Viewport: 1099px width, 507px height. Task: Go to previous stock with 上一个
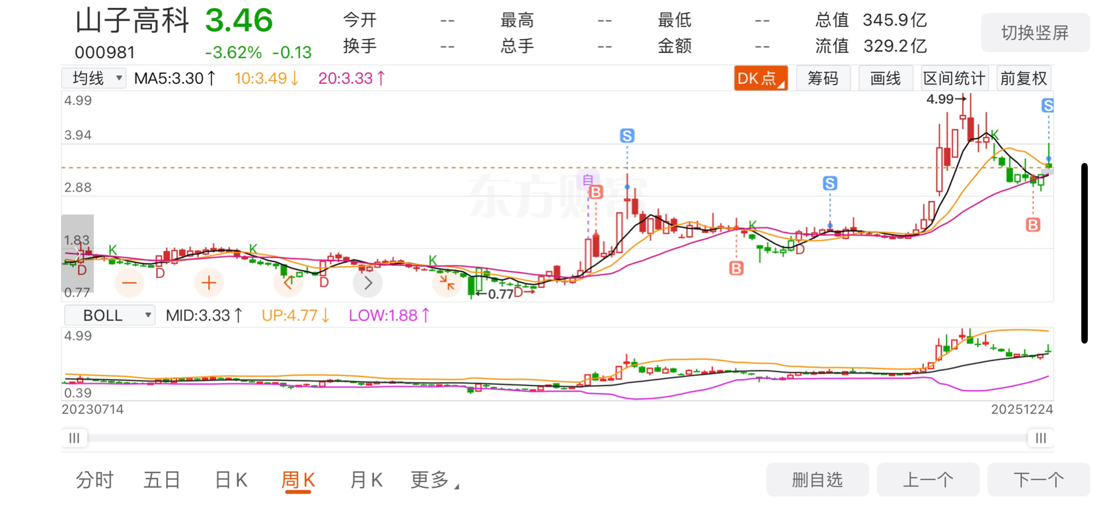click(x=928, y=480)
